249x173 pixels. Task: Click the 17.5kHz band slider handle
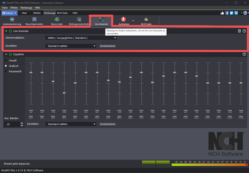pos(241,83)
